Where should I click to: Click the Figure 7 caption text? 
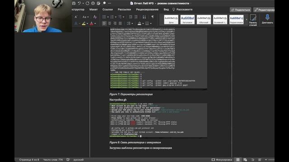131,94
